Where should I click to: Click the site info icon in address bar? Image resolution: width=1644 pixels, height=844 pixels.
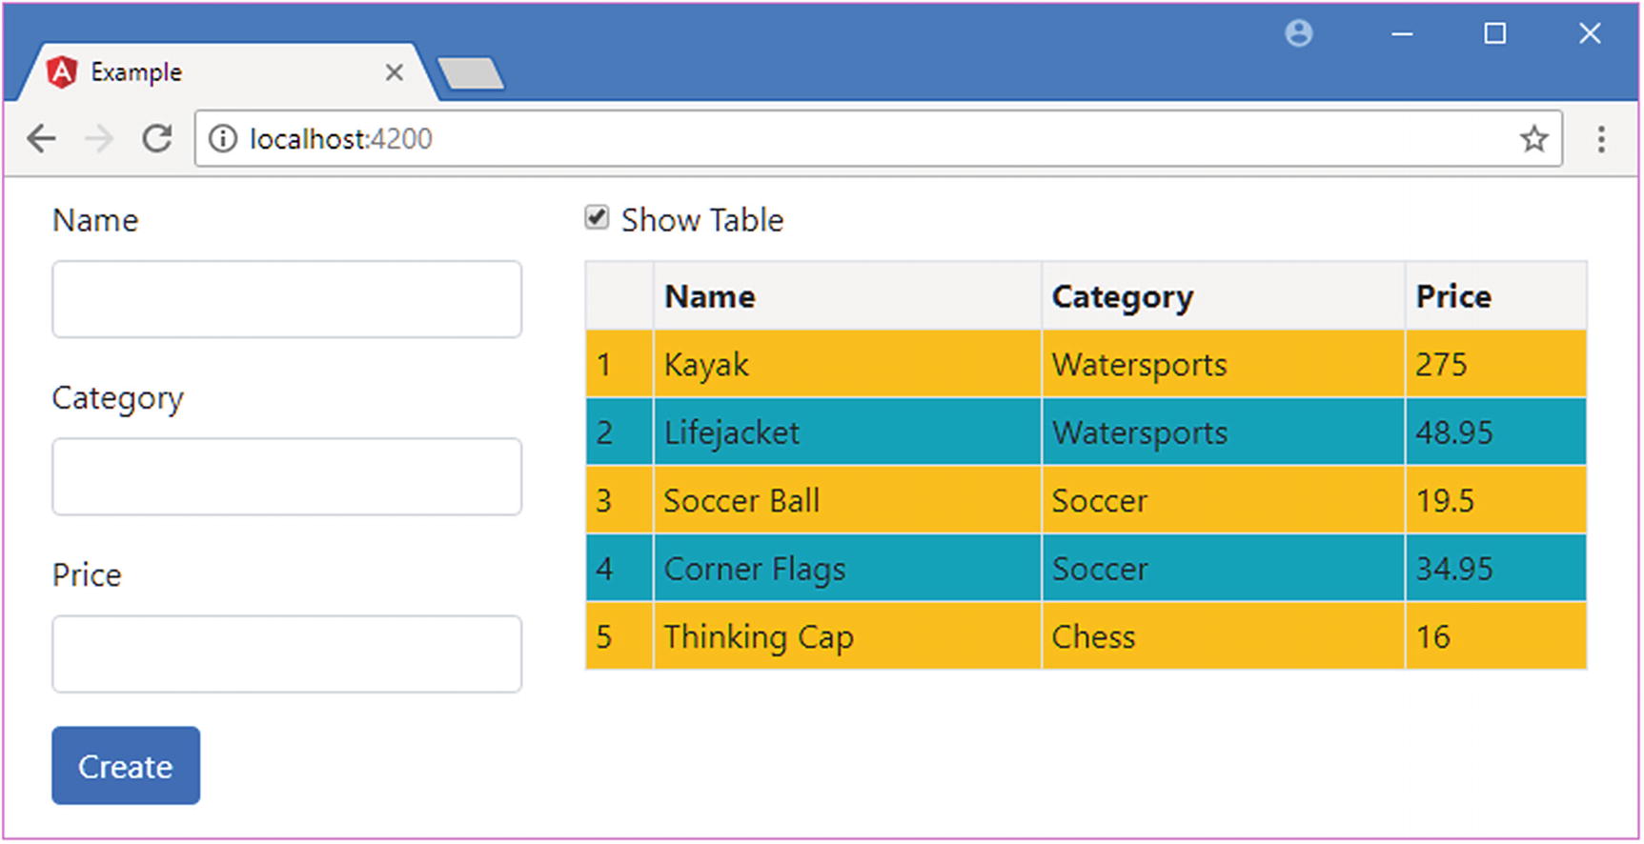[x=223, y=139]
